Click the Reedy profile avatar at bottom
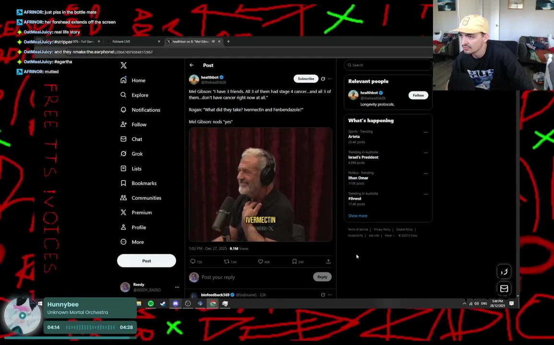Viewport: 554px width, 345px height. click(125, 287)
